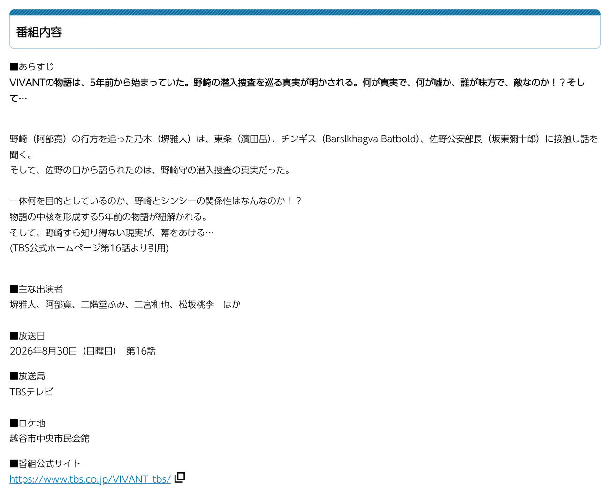The width and height of the screenshot is (610, 494).
Task: Click the line そして、野崎すら知り得ない現実が
Action: coord(112,232)
